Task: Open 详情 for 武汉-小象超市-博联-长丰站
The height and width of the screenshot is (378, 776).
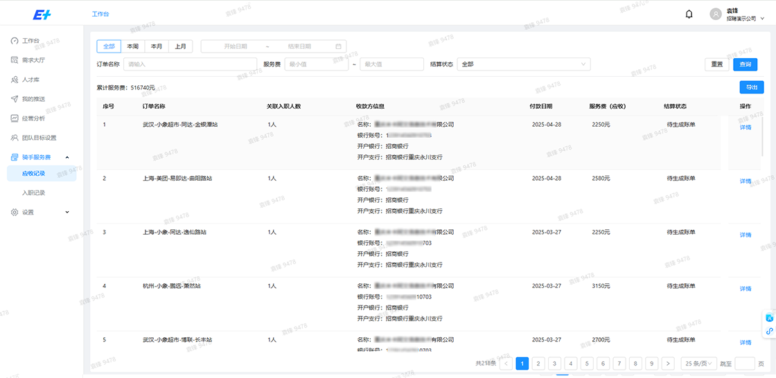Action: [746, 343]
